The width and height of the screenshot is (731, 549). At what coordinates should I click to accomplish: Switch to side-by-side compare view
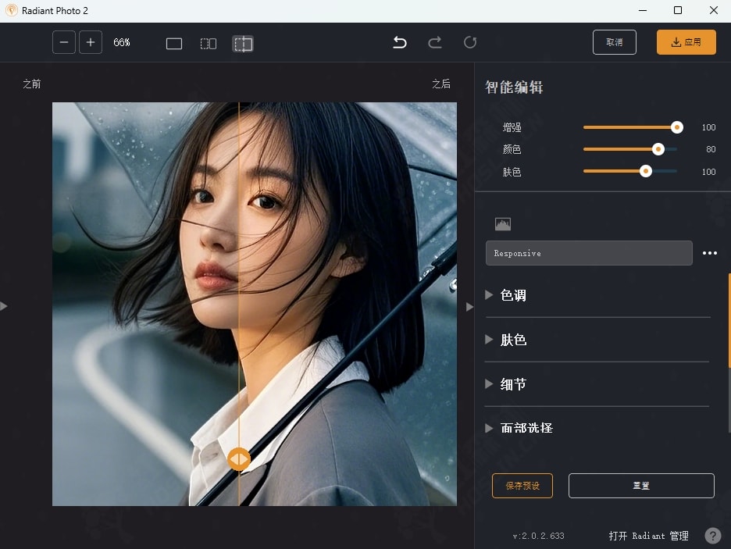coord(209,44)
